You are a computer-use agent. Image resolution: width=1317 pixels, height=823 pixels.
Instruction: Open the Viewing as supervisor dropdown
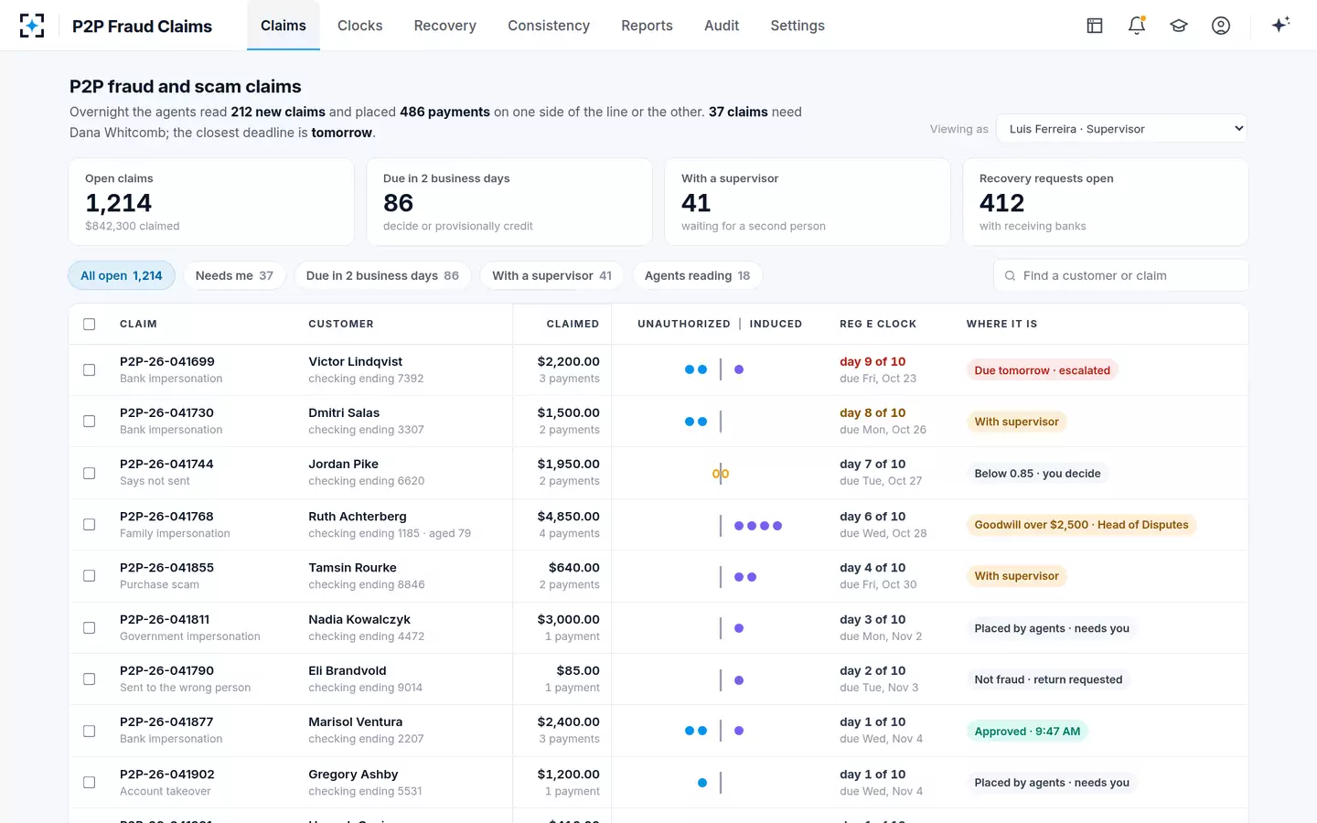(1121, 129)
